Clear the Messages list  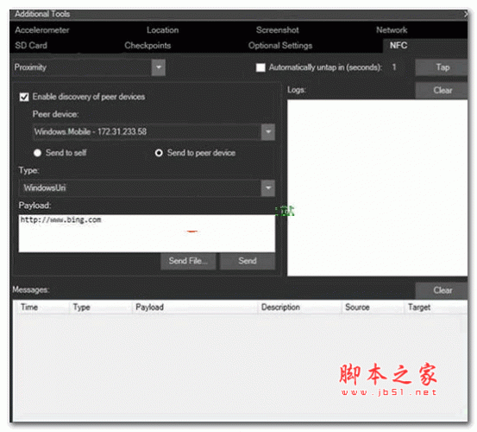click(x=442, y=290)
